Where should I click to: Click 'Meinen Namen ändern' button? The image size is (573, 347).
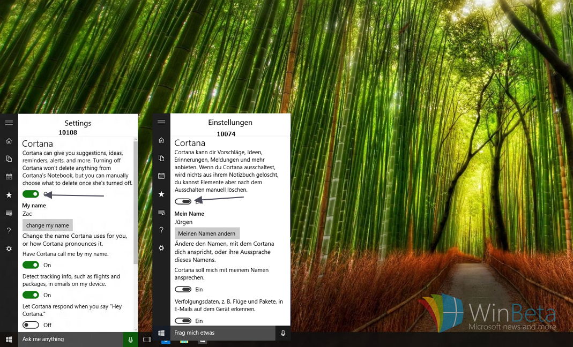coord(207,233)
